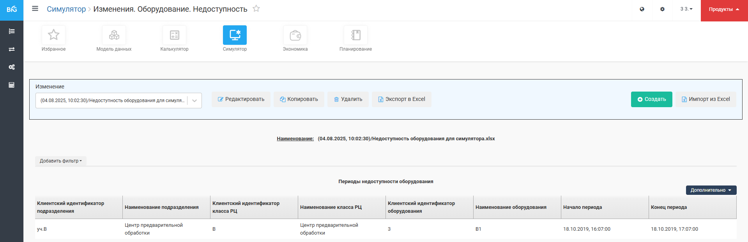Viewport: 748px width, 242px height.
Task: Open the hamburger menu icon
Action: [x=35, y=9]
